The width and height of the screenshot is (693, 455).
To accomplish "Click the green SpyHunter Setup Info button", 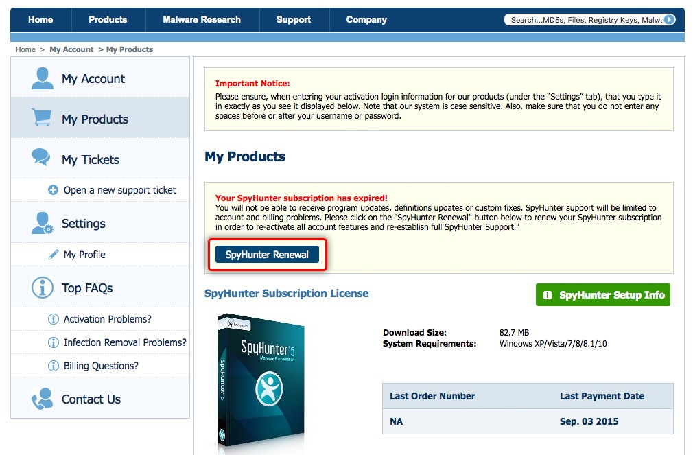I will (603, 295).
